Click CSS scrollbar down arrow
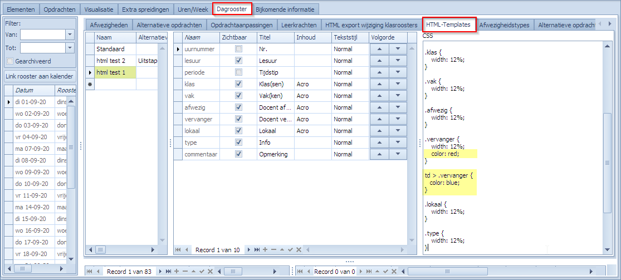The height and width of the screenshot is (280, 621). [x=607, y=249]
